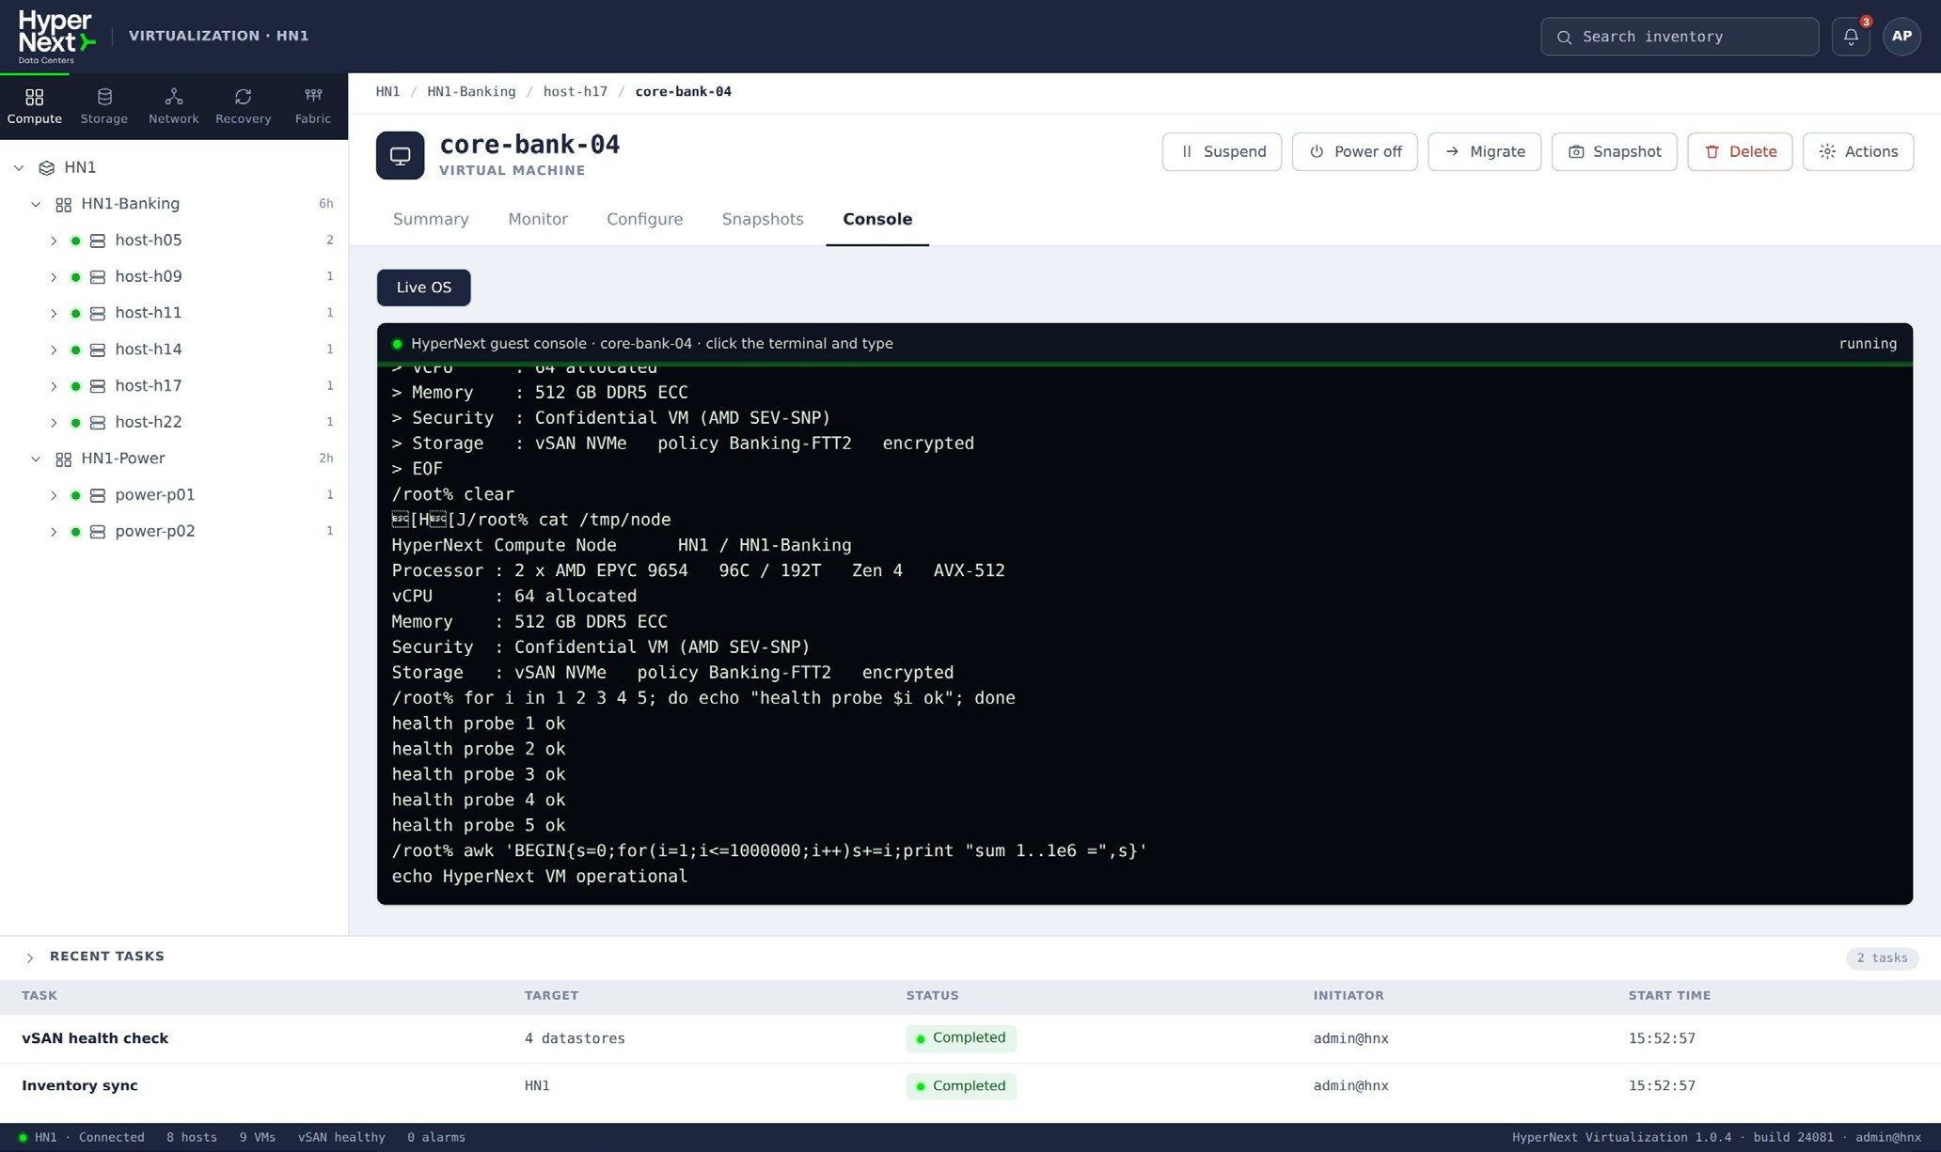1941x1152 pixels.
Task: Click the Power off button
Action: coord(1355,152)
